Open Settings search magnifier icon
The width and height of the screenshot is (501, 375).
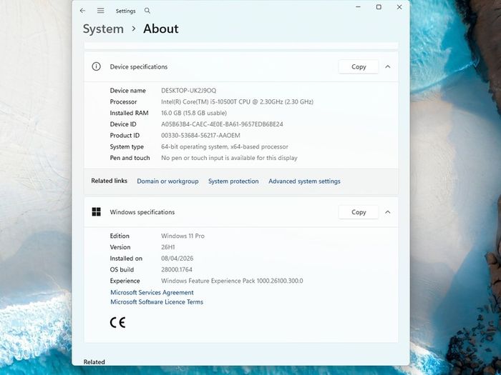(147, 11)
